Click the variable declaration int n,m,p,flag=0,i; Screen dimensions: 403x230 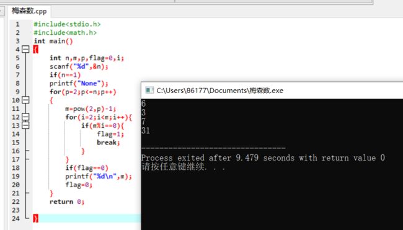[87, 58]
